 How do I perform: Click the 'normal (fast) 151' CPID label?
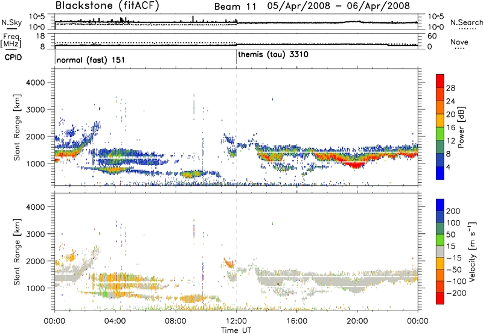point(91,60)
